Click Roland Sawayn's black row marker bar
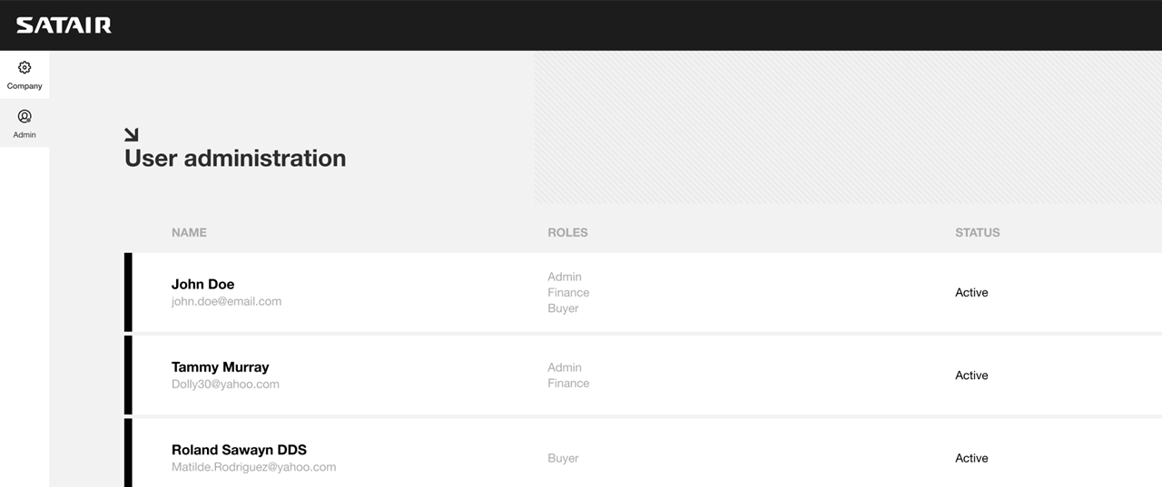Viewport: 1162px width, 487px height. pos(128,453)
